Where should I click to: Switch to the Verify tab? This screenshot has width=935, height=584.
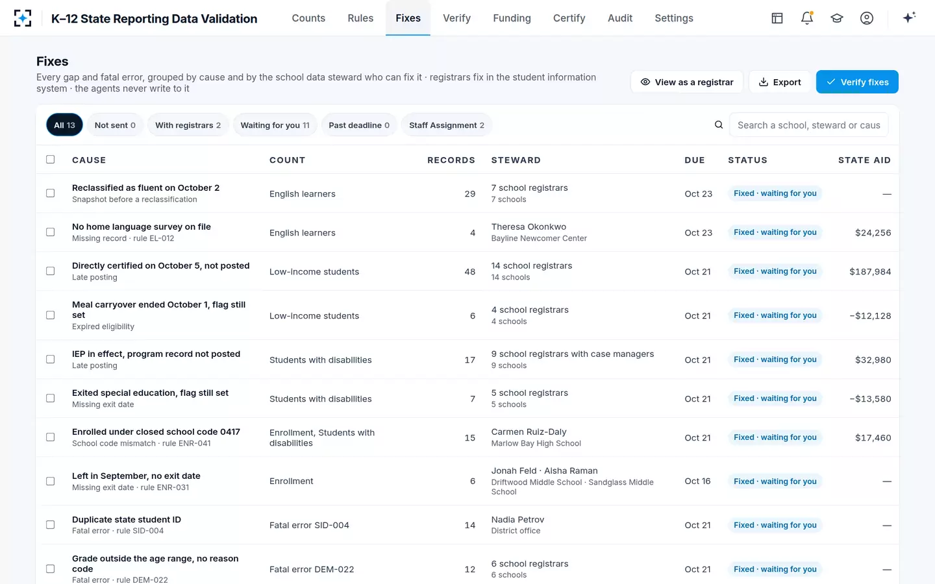click(x=457, y=18)
